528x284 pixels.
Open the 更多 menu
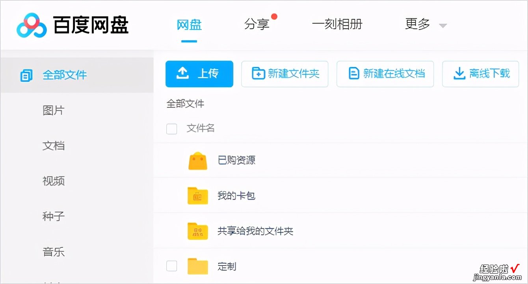[x=418, y=24]
